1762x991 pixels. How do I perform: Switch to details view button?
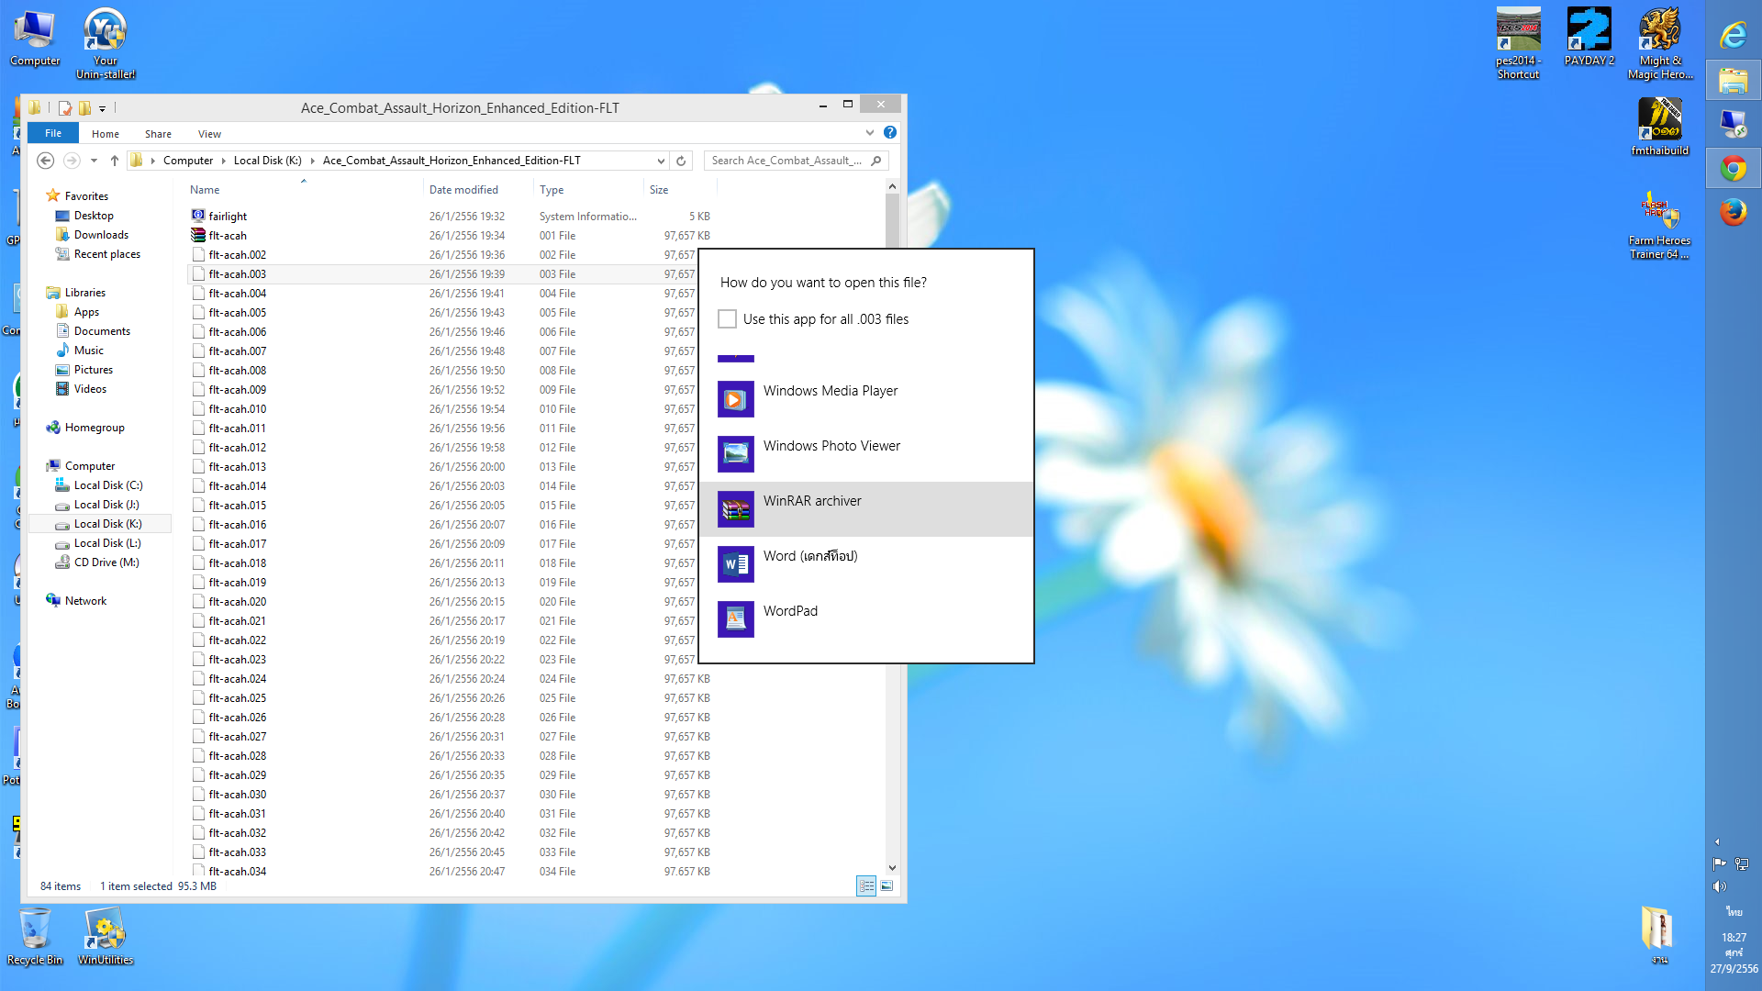pyautogui.click(x=866, y=885)
